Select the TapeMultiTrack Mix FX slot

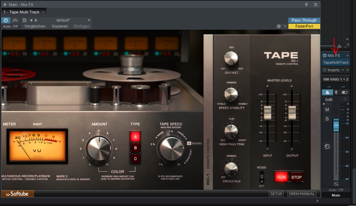[336, 63]
